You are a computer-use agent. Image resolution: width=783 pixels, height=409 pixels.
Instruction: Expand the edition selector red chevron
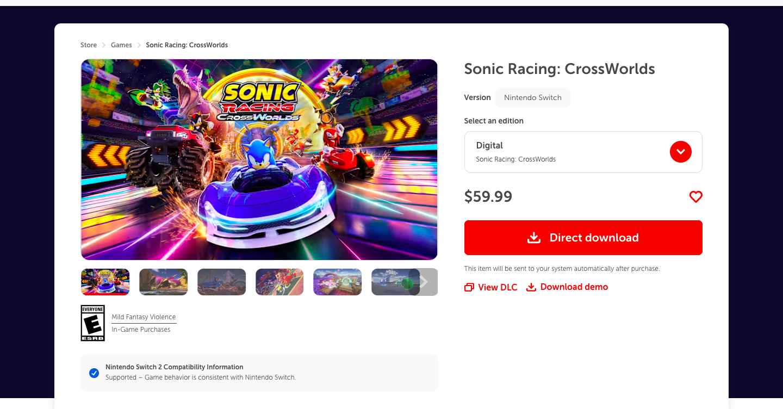[681, 152]
